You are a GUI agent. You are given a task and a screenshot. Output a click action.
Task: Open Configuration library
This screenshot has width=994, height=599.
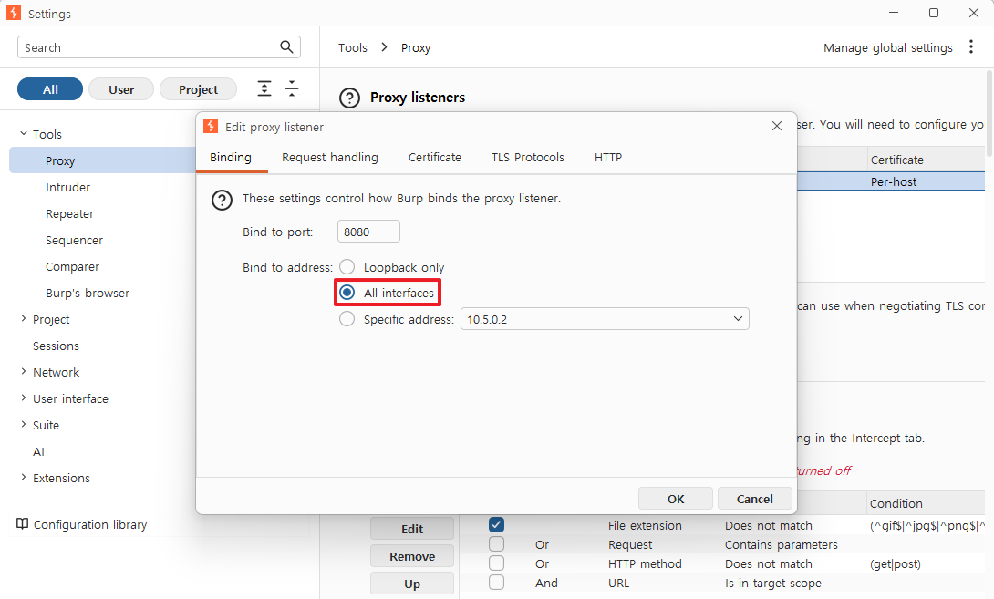point(90,524)
